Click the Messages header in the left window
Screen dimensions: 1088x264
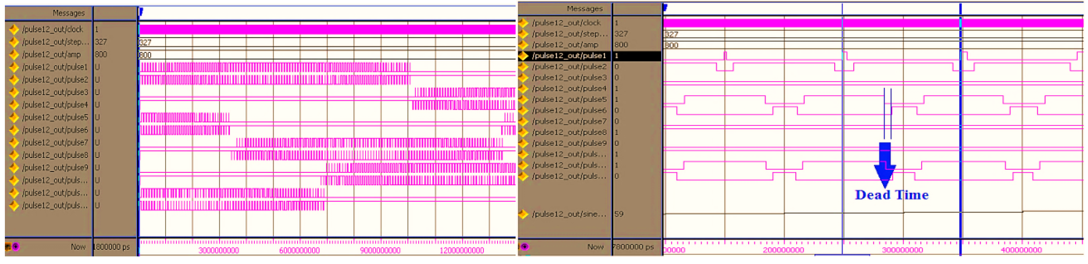[68, 13]
